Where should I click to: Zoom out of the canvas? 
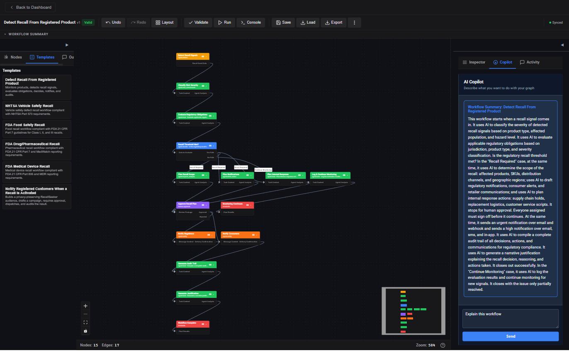(x=85, y=314)
